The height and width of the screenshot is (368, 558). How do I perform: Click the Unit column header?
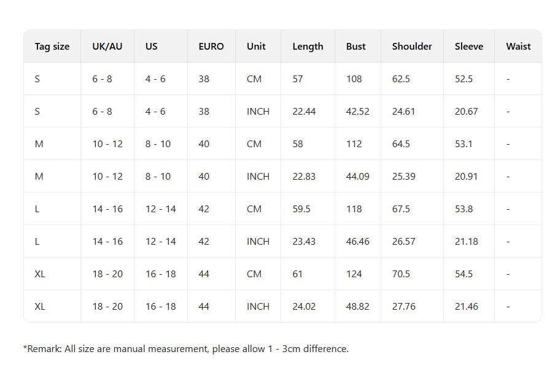tap(256, 47)
